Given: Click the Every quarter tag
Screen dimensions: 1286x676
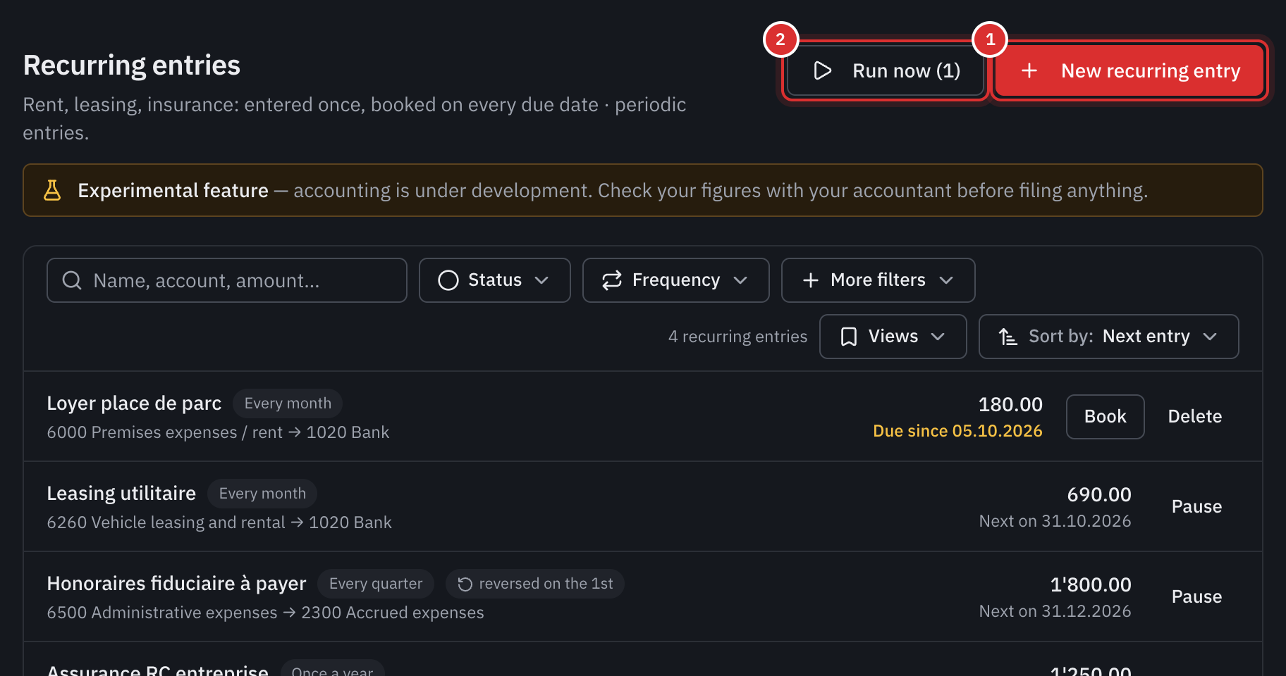Looking at the screenshot, I should [x=376, y=584].
